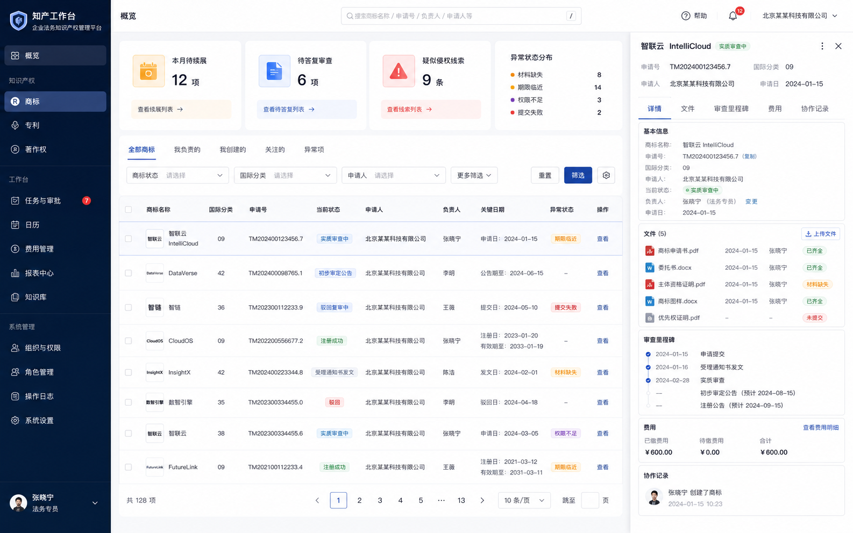Open 报表中心 from the sidebar
The width and height of the screenshot is (853, 533).
point(55,273)
